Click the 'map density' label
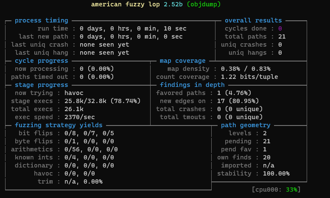The width and height of the screenshot is (330, 198). pyautogui.click(x=188, y=69)
